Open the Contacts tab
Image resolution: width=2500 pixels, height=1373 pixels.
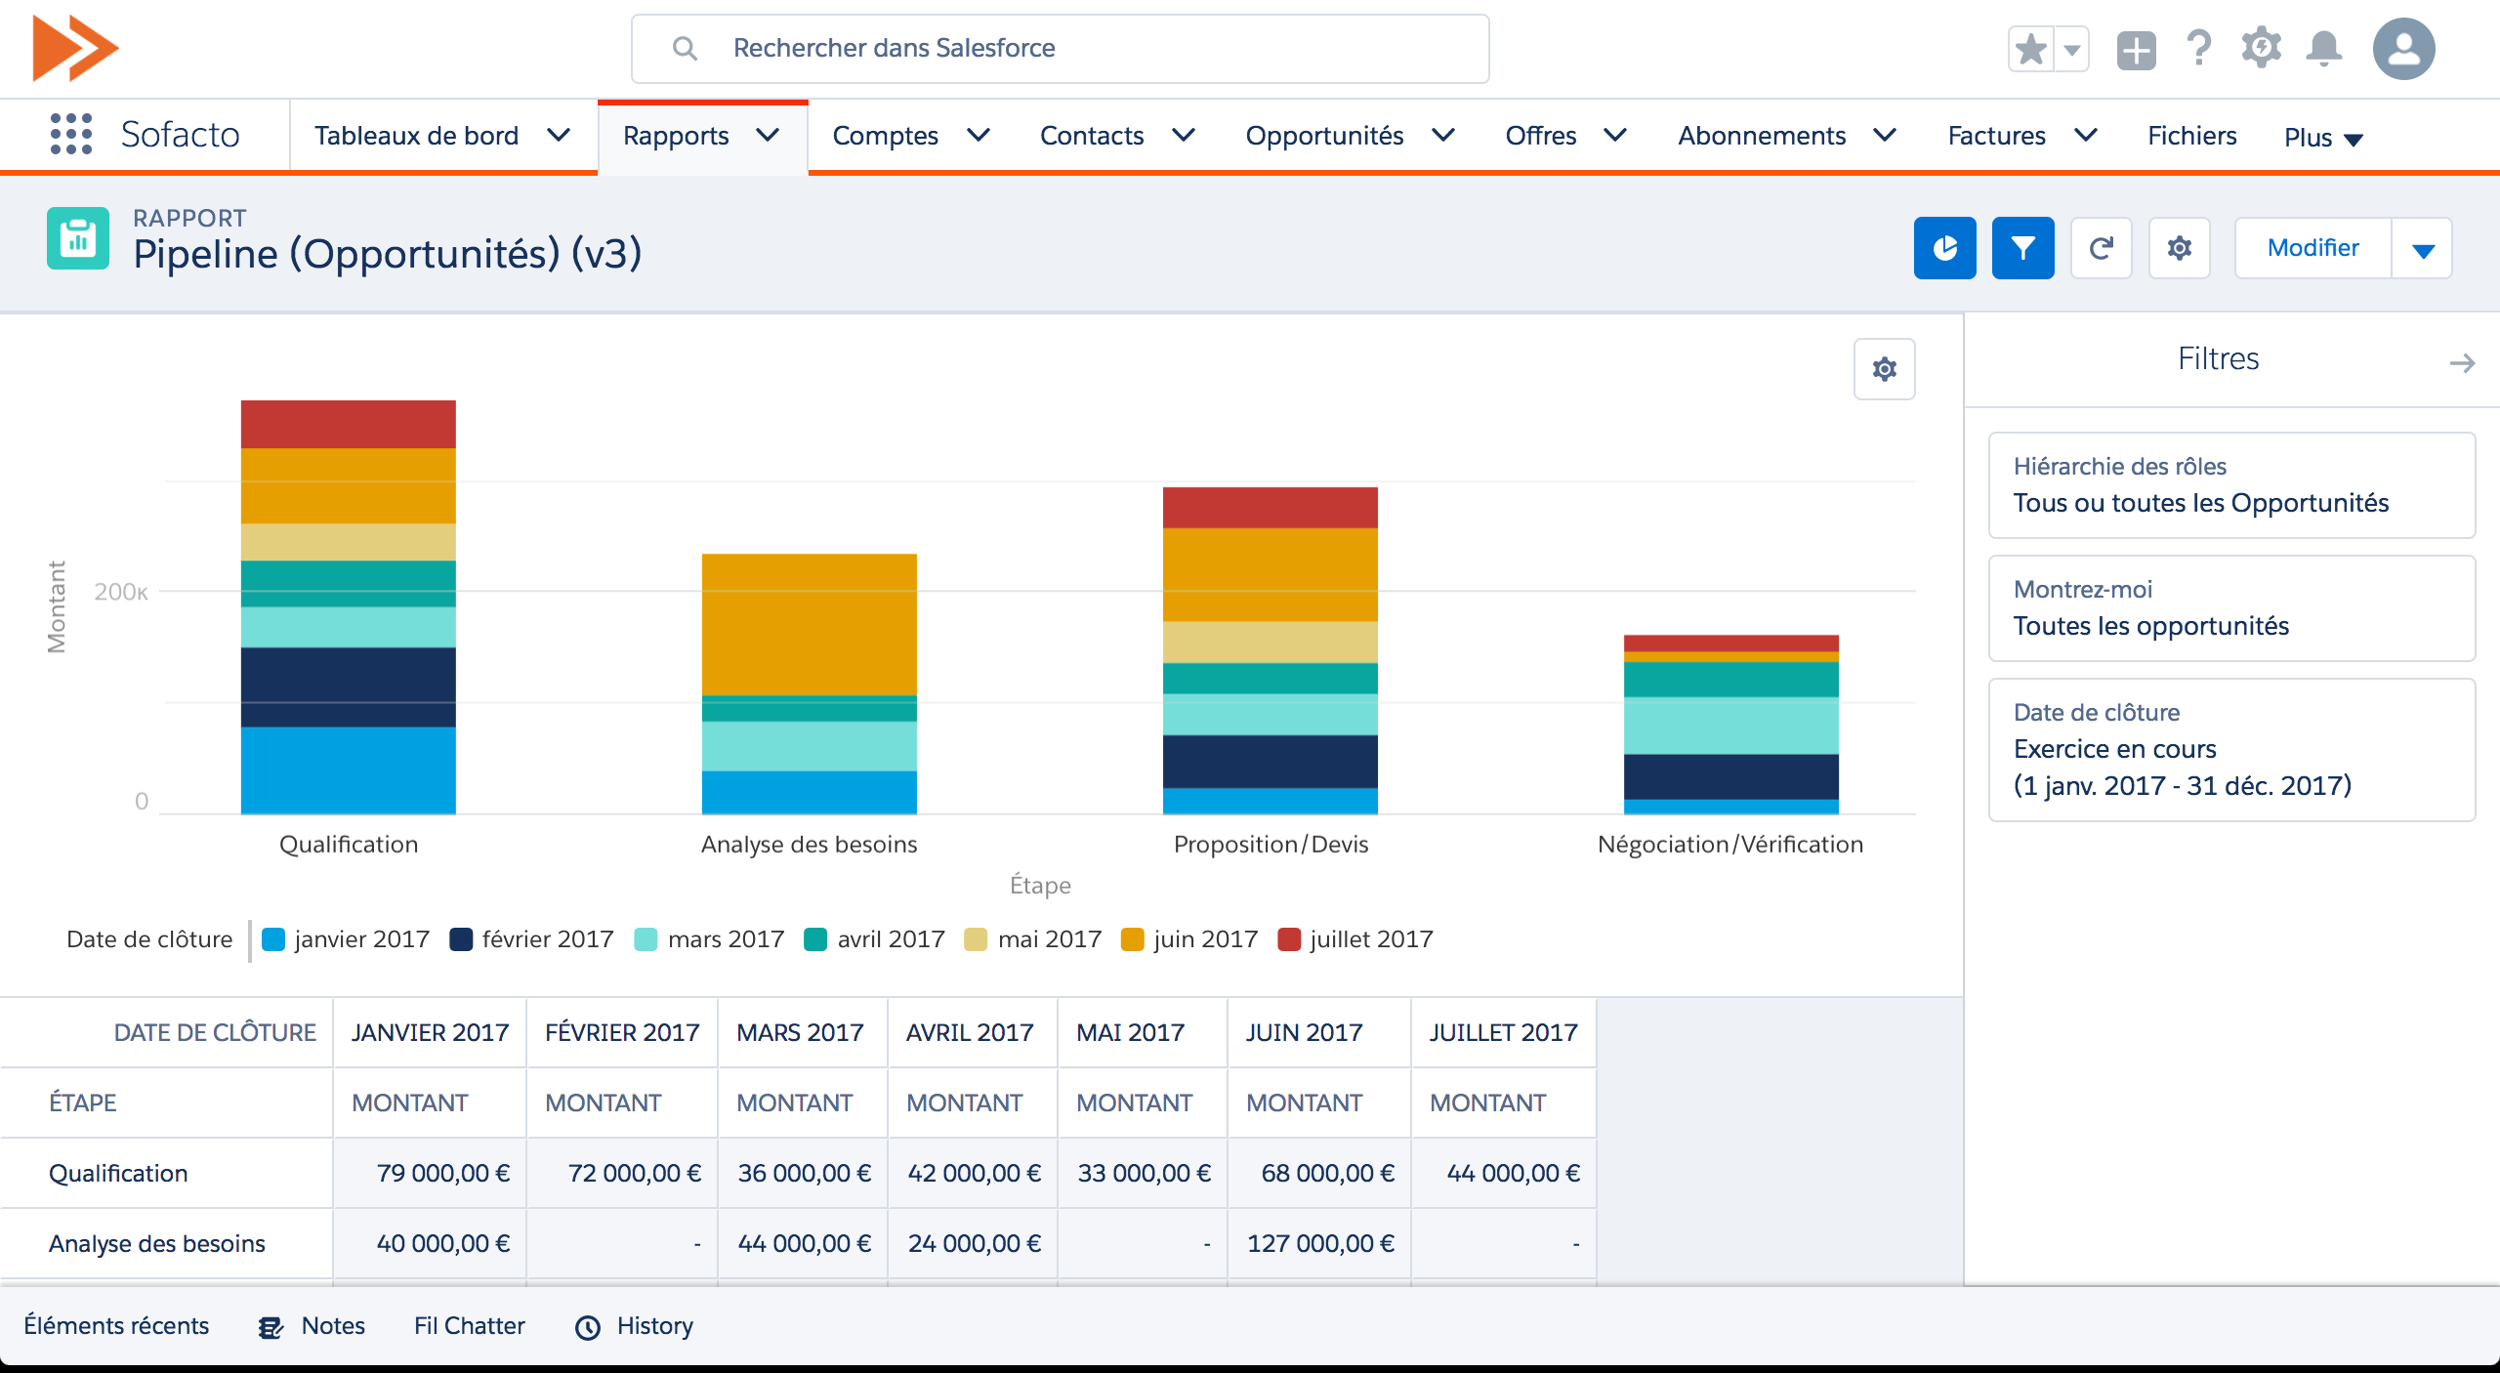point(1092,135)
